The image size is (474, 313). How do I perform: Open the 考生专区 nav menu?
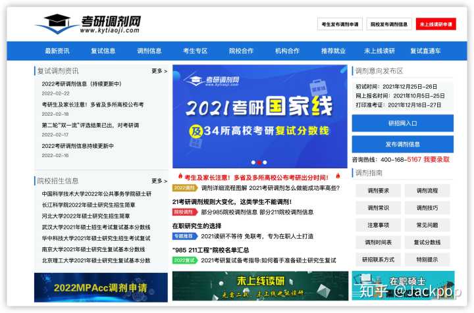(x=195, y=51)
